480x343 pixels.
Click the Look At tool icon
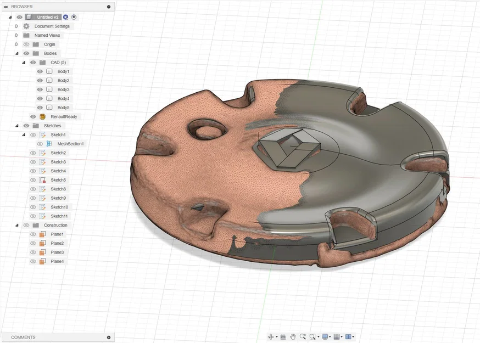(x=283, y=336)
